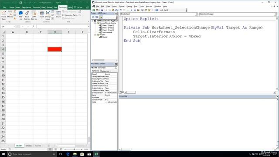Click the red filled cell D4
The width and height of the screenshot is (279, 157).
[54, 49]
